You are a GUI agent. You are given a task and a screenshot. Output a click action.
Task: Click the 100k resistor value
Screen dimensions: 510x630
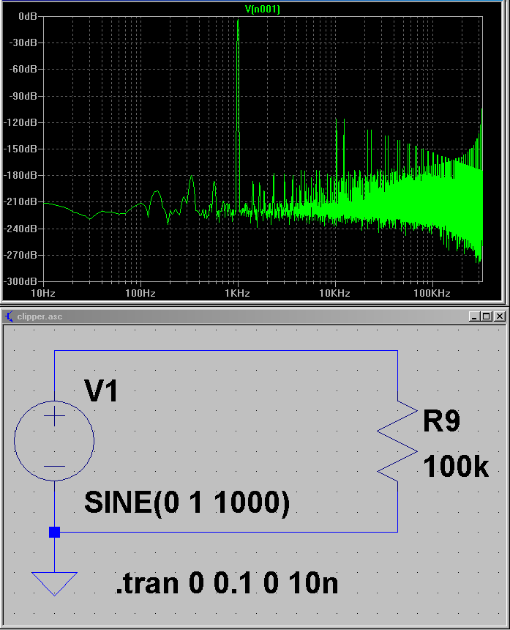pyautogui.click(x=456, y=466)
